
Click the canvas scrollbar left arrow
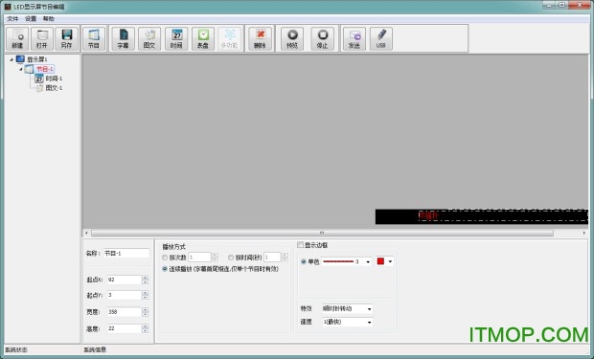pos(86,233)
